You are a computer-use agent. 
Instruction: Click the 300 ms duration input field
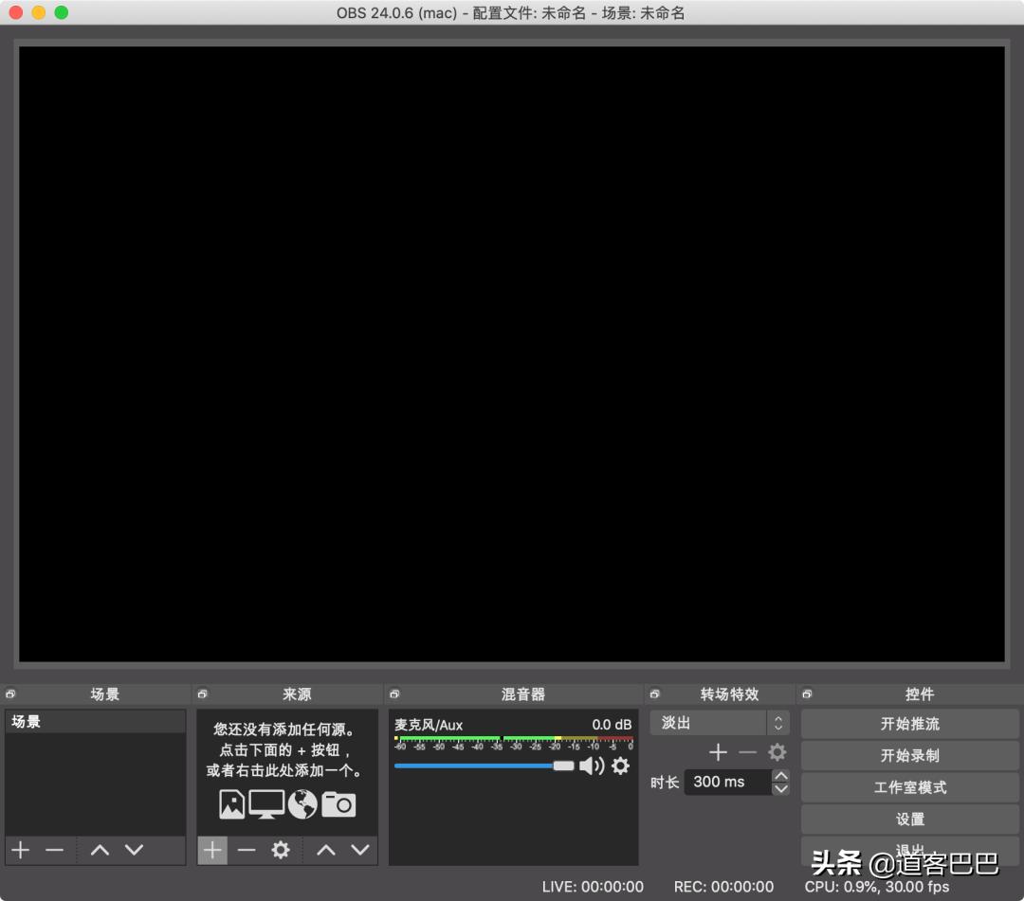click(728, 782)
